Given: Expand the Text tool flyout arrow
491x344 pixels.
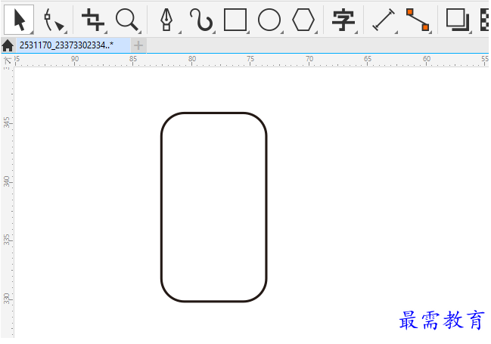Looking at the screenshot, I should tap(356, 33).
